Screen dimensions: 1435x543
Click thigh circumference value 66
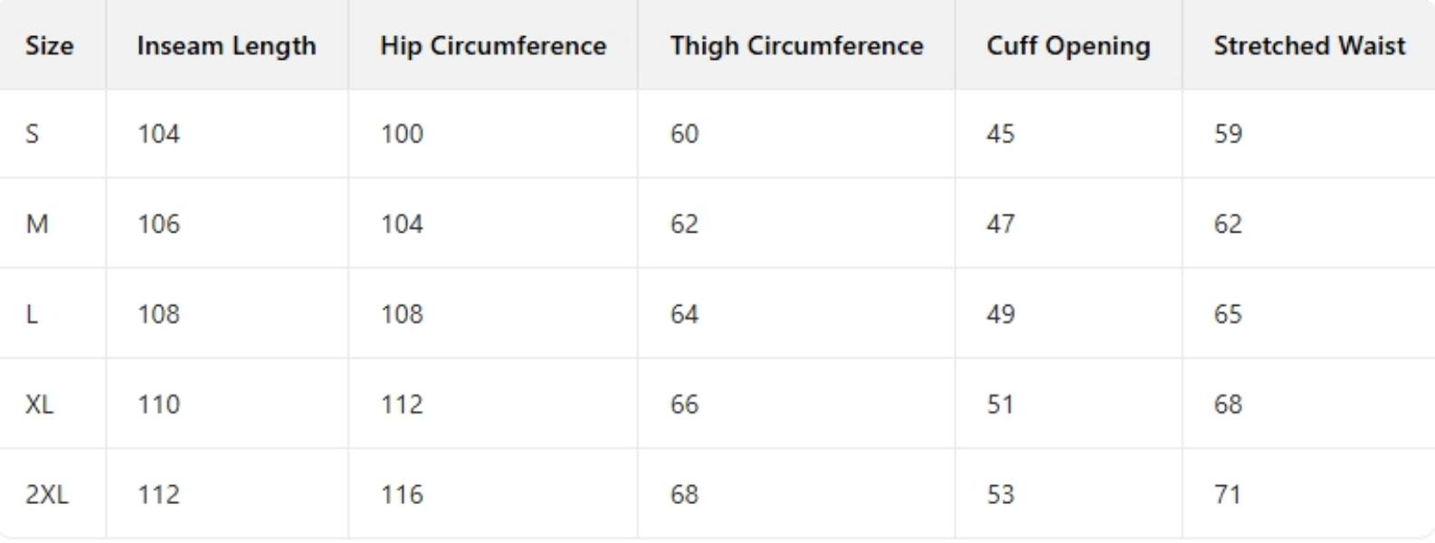point(684,404)
